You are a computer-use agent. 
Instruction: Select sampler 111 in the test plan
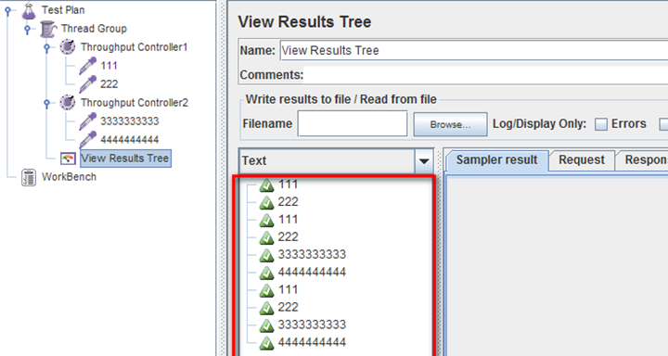109,66
